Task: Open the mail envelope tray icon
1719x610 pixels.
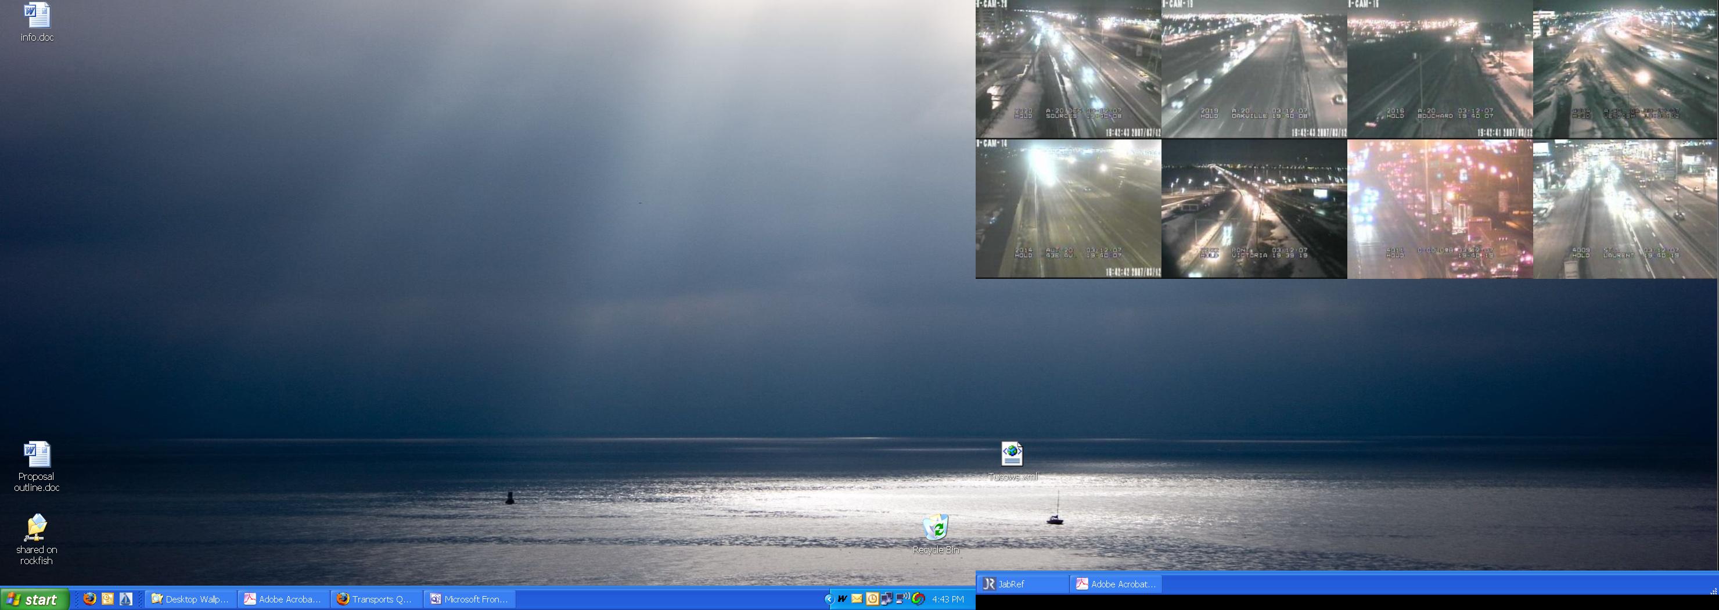Action: pyautogui.click(x=857, y=598)
